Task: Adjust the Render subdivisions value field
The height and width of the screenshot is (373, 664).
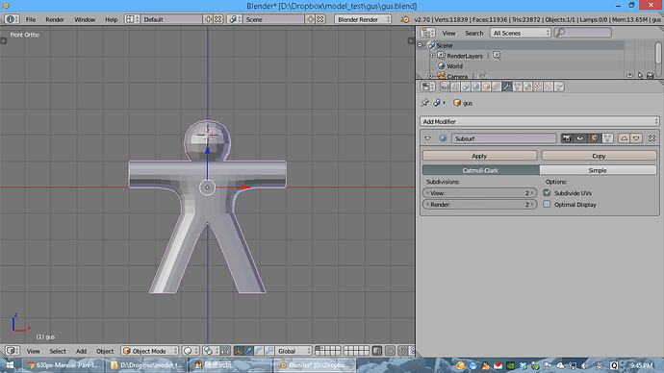Action: (x=480, y=204)
